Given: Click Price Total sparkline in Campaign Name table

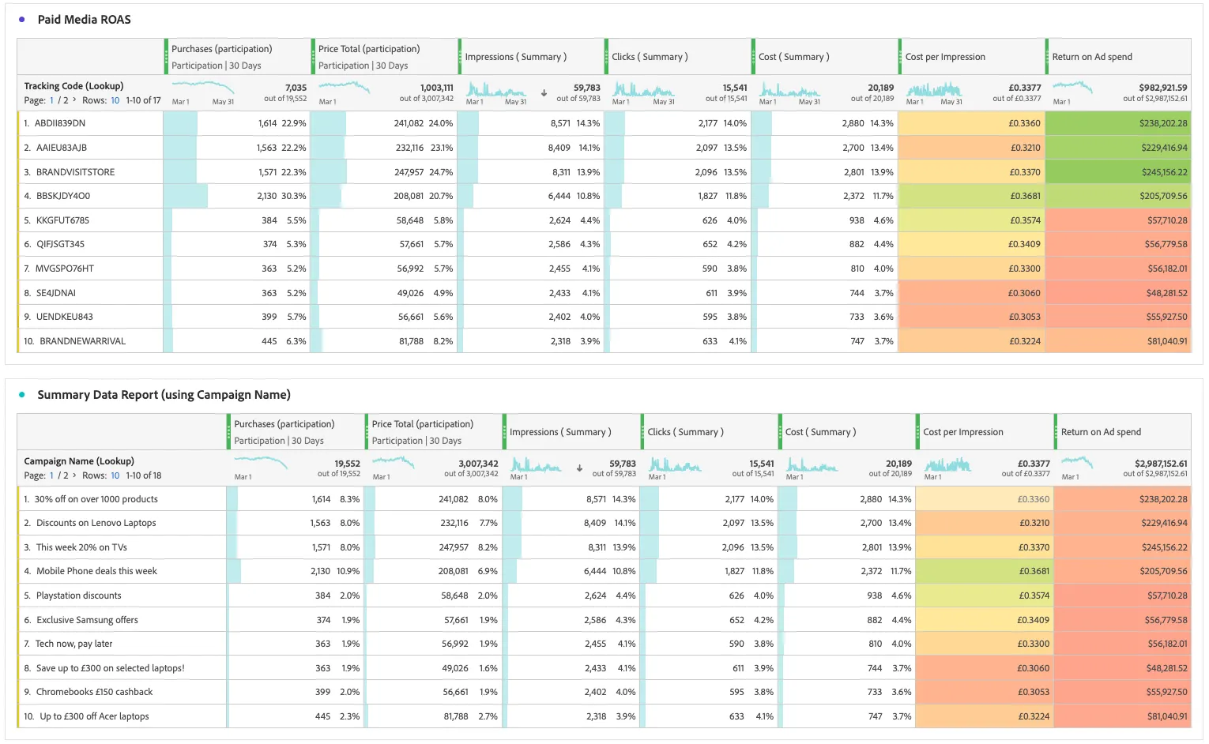Looking at the screenshot, I should click(x=393, y=461).
